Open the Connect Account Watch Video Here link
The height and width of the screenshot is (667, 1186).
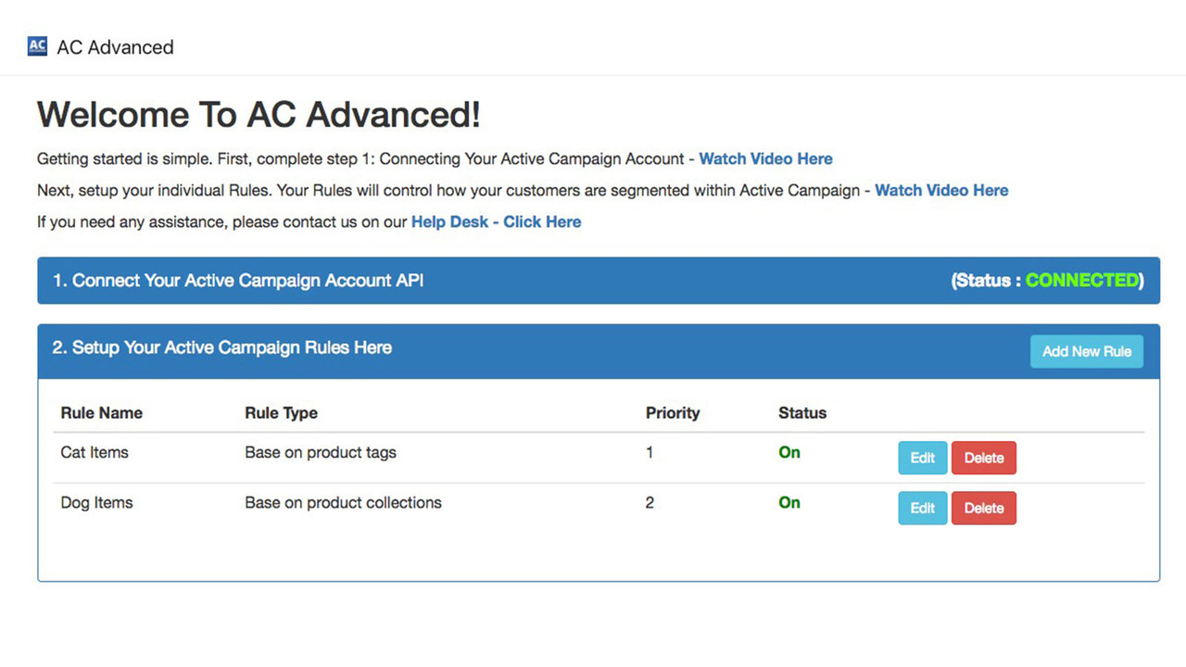click(765, 158)
